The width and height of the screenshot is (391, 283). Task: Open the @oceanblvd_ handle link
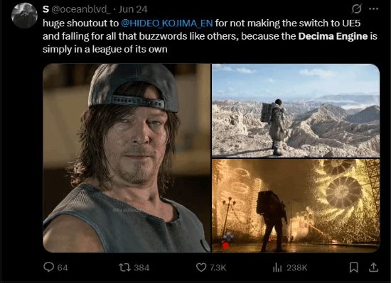[x=81, y=9]
